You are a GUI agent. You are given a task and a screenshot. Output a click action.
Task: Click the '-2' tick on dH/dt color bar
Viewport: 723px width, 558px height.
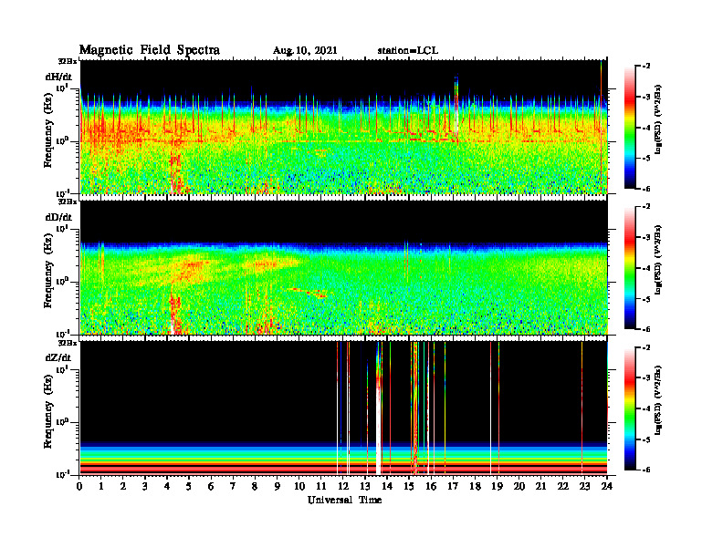[x=646, y=67]
